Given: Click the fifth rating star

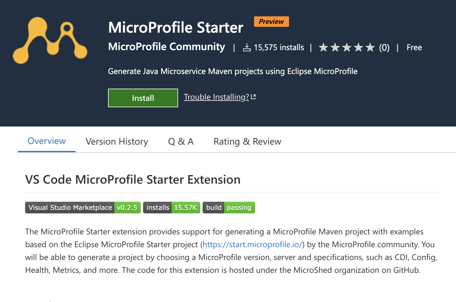Looking at the screenshot, I should coord(370,47).
